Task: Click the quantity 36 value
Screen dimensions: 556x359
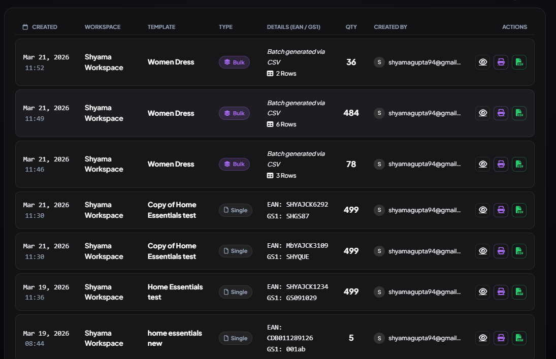Action: 351,62
